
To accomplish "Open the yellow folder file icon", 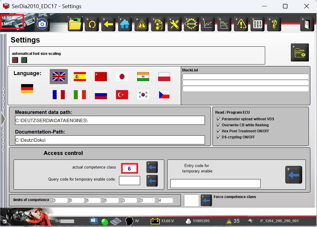I will [75, 24].
